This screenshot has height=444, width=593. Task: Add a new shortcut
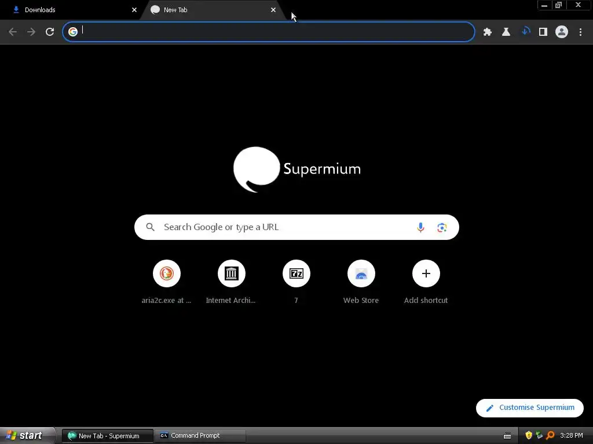click(x=426, y=282)
